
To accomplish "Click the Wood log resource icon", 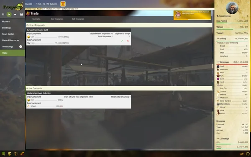I will click(218, 113).
